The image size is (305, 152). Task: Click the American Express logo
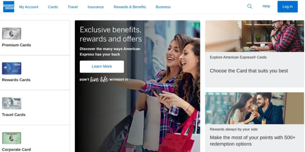click(x=9, y=7)
